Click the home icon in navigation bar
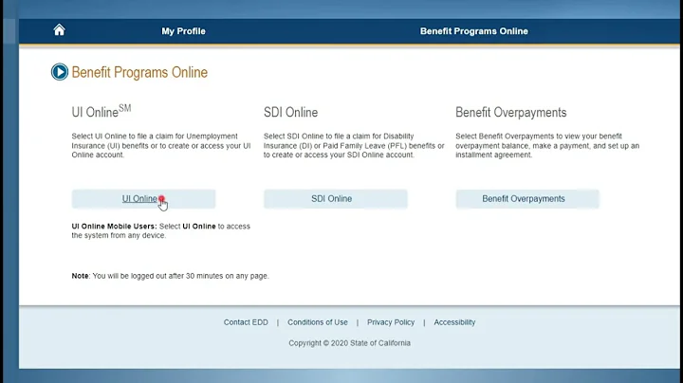The width and height of the screenshot is (683, 383). pyautogui.click(x=59, y=30)
